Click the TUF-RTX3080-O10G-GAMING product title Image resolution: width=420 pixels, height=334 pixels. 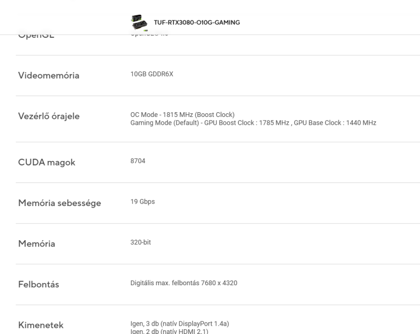pos(197,23)
